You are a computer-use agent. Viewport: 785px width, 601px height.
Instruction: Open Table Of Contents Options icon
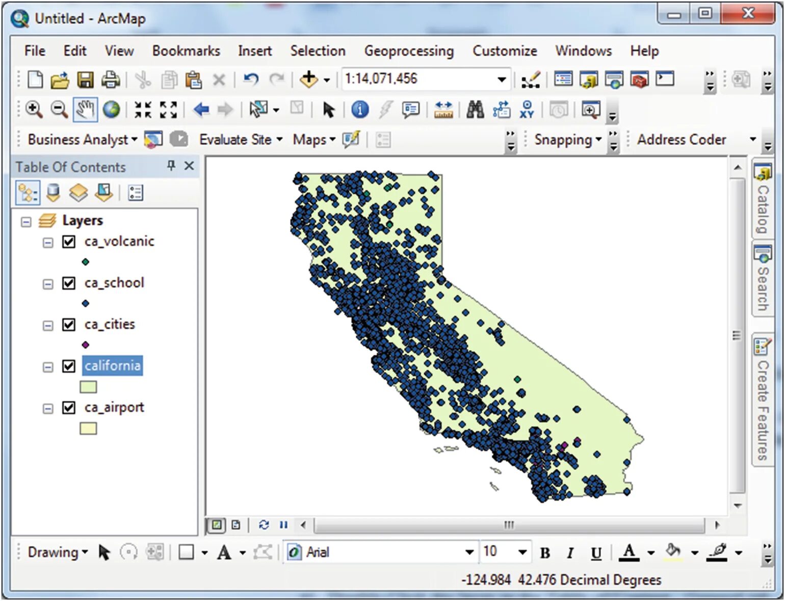tap(135, 193)
